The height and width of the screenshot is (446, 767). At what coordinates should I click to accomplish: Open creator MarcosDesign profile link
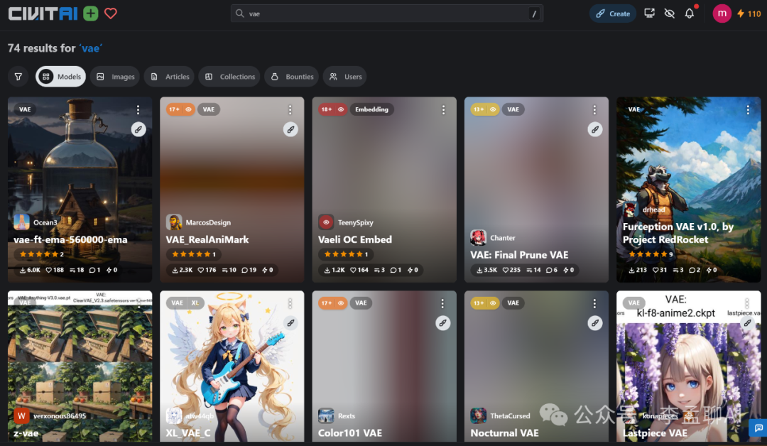click(208, 222)
